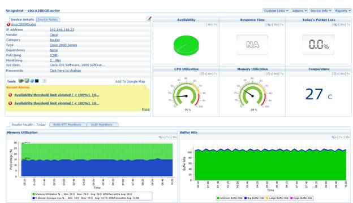Click the Cisco 2800 Series type link
This screenshot has width=353, height=203.
pos(63,45)
